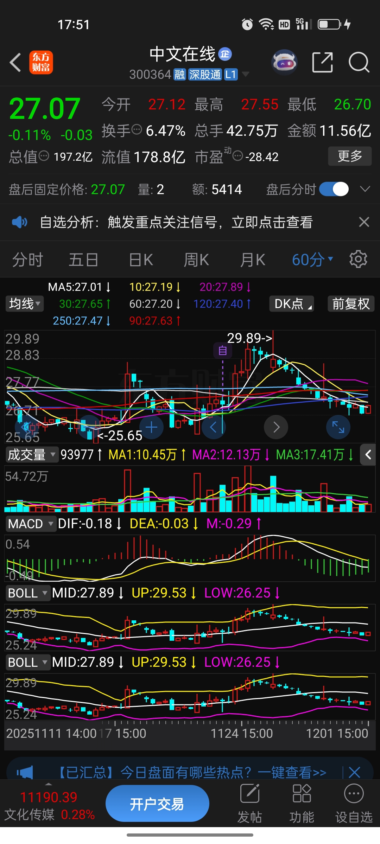Tap DIF:-0.18 MACD value
The image size is (380, 844).
point(90,524)
